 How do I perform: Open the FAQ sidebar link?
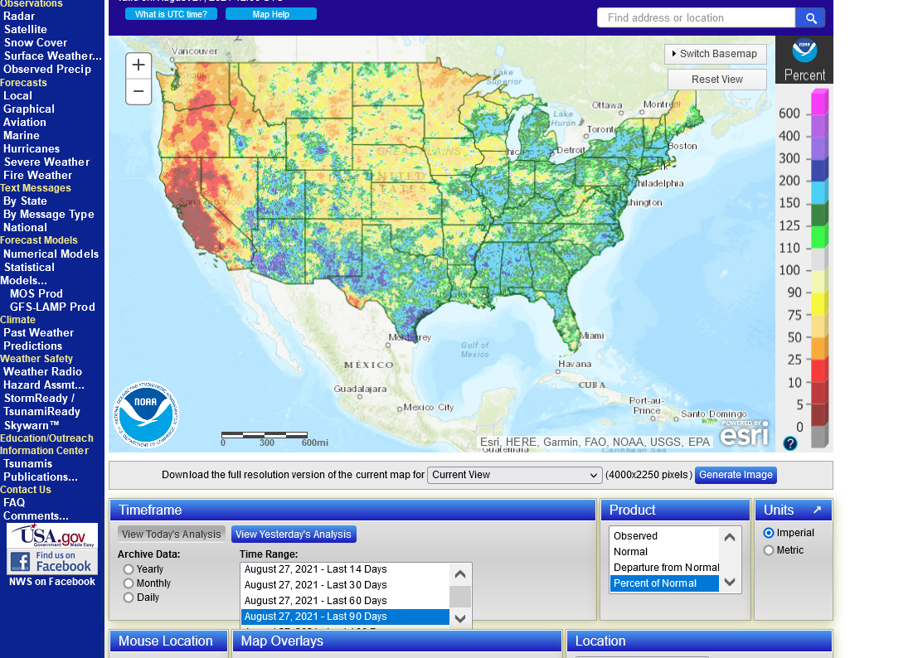pos(14,503)
